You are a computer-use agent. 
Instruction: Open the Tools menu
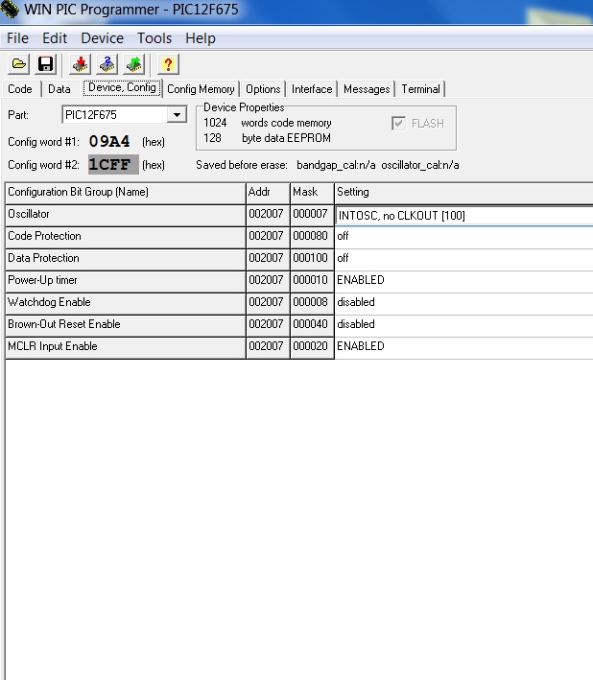[154, 38]
